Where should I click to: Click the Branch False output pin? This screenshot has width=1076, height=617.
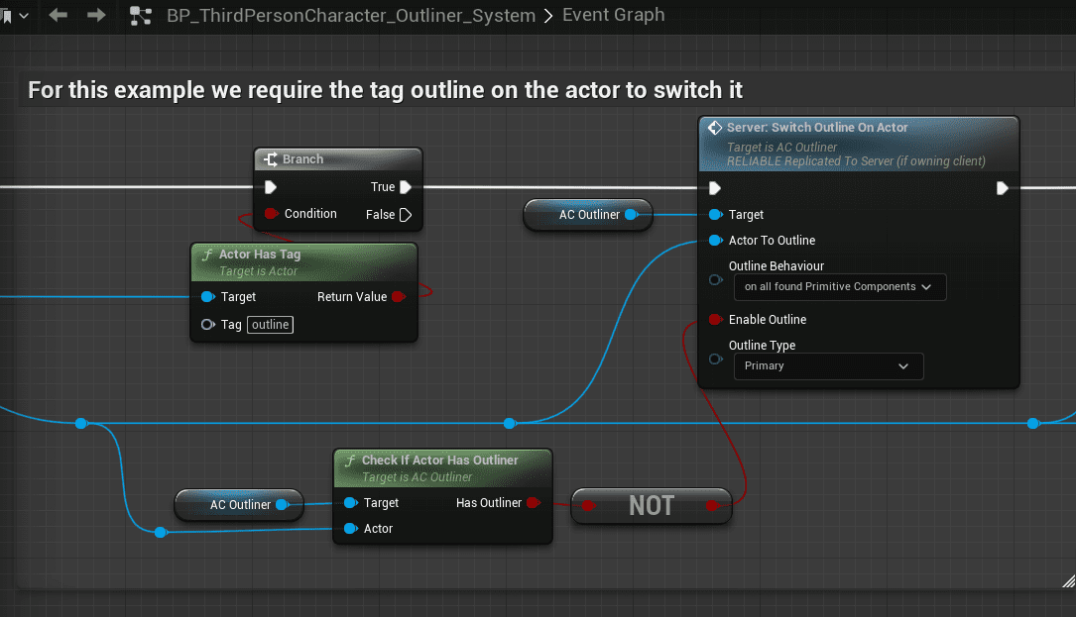click(406, 215)
